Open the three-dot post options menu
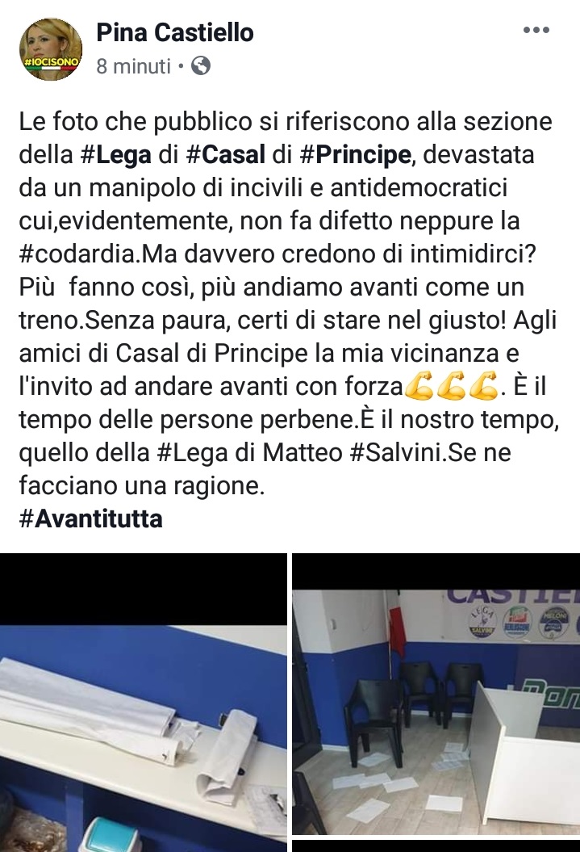Screen dimensions: 580x852 tap(536, 31)
